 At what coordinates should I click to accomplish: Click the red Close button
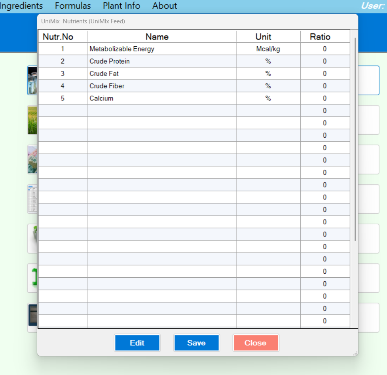pyautogui.click(x=256, y=343)
